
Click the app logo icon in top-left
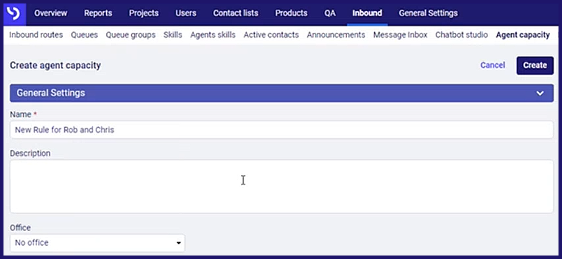(15, 13)
